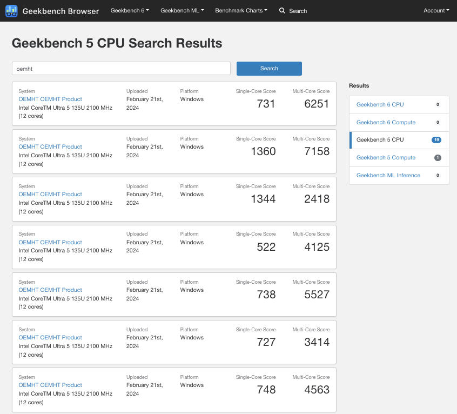Select Geekbench ML Inference results category
This screenshot has width=457, height=414.
(399, 176)
